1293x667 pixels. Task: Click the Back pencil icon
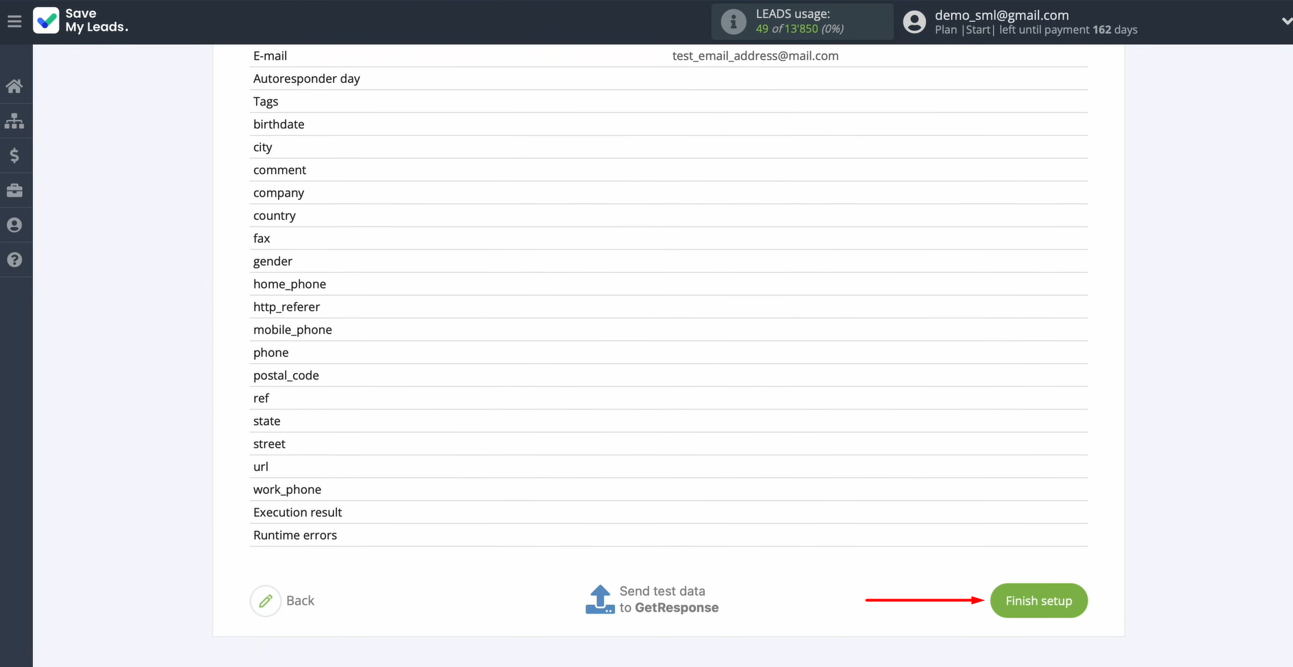(266, 601)
